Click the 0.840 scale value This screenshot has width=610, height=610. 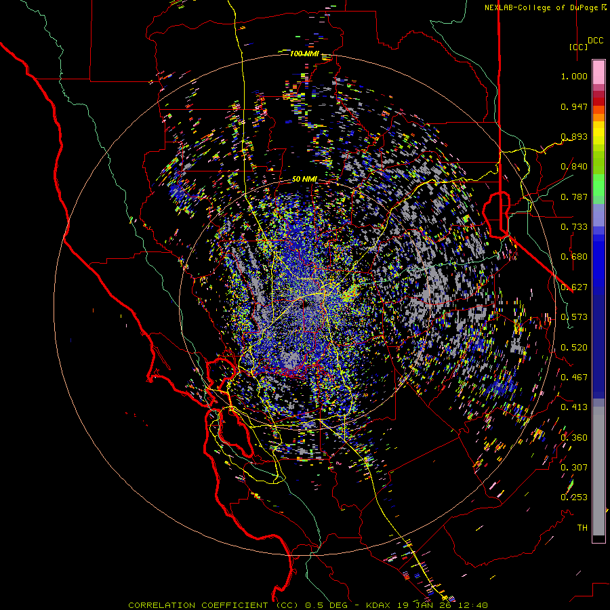[x=574, y=167]
